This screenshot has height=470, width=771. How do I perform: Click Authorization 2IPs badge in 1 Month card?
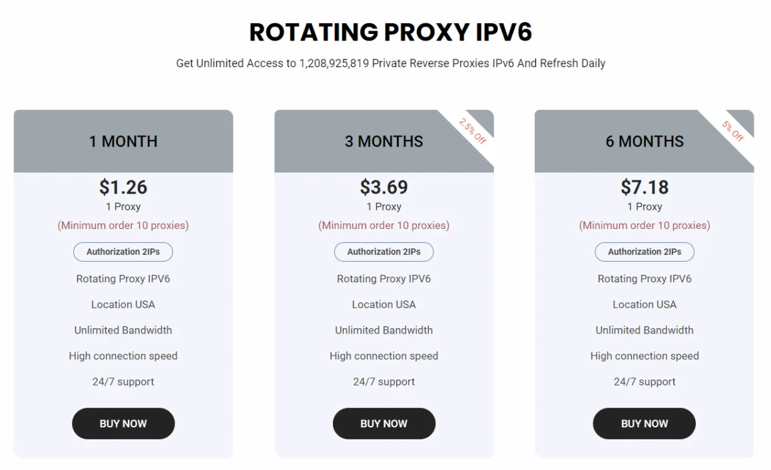123,252
